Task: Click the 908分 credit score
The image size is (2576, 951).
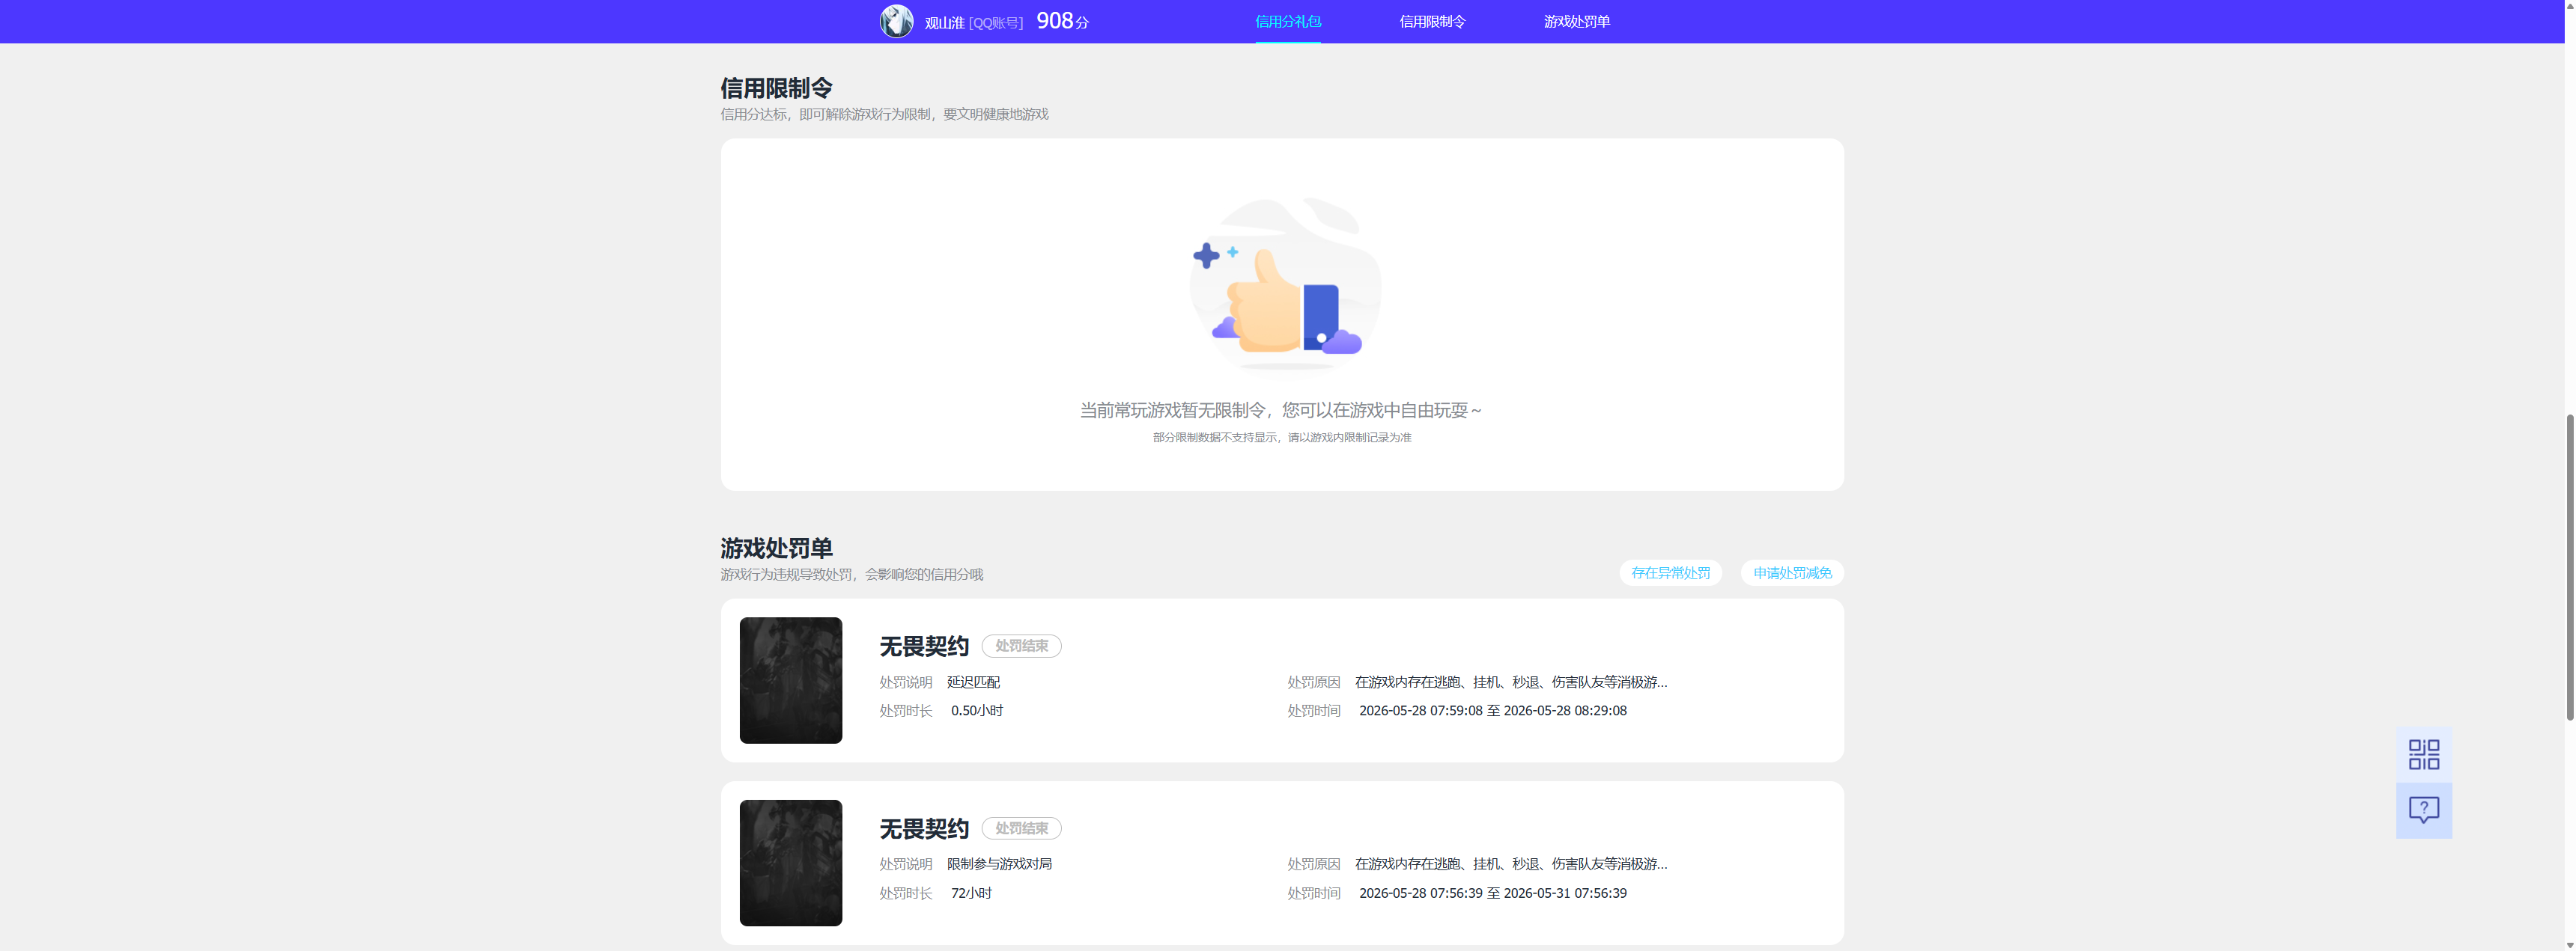Action: 1062,21
